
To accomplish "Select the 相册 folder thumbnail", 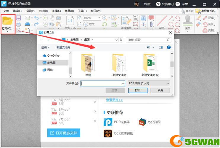I will [x=88, y=65].
